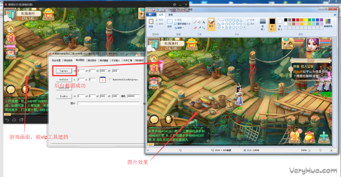Choose the Rectangle shape in shapes gallery
The width and height of the screenshot is (341, 177).
pyautogui.click(x=230, y=20)
